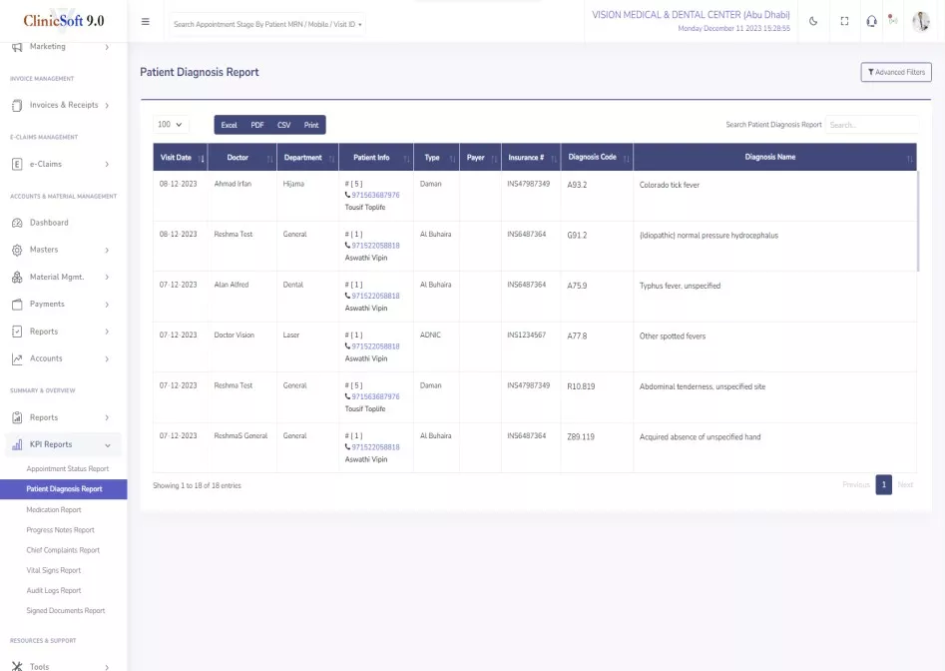945x671 pixels.
Task: Click the Advanced Filters button
Action: click(895, 72)
